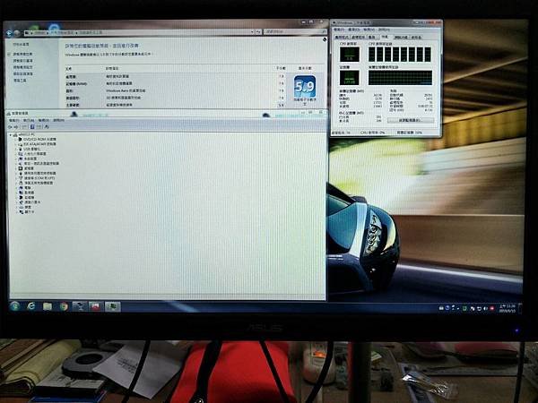Click the 5.9 Windows Experience Index badge
This screenshot has width=538, height=403.
(304, 86)
